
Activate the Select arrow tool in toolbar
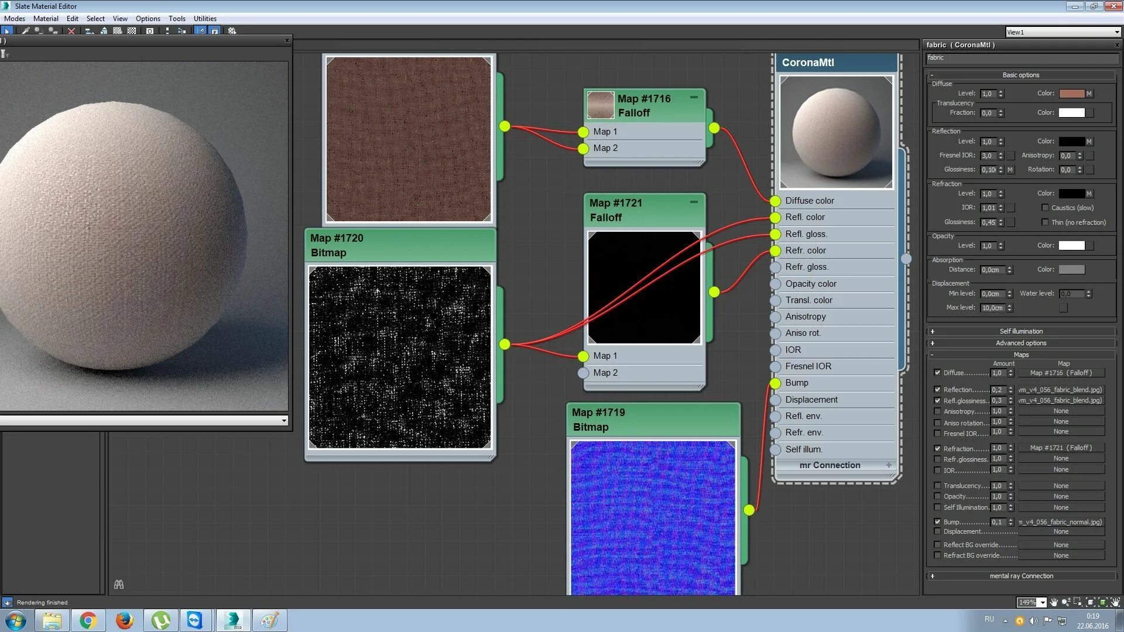click(7, 31)
